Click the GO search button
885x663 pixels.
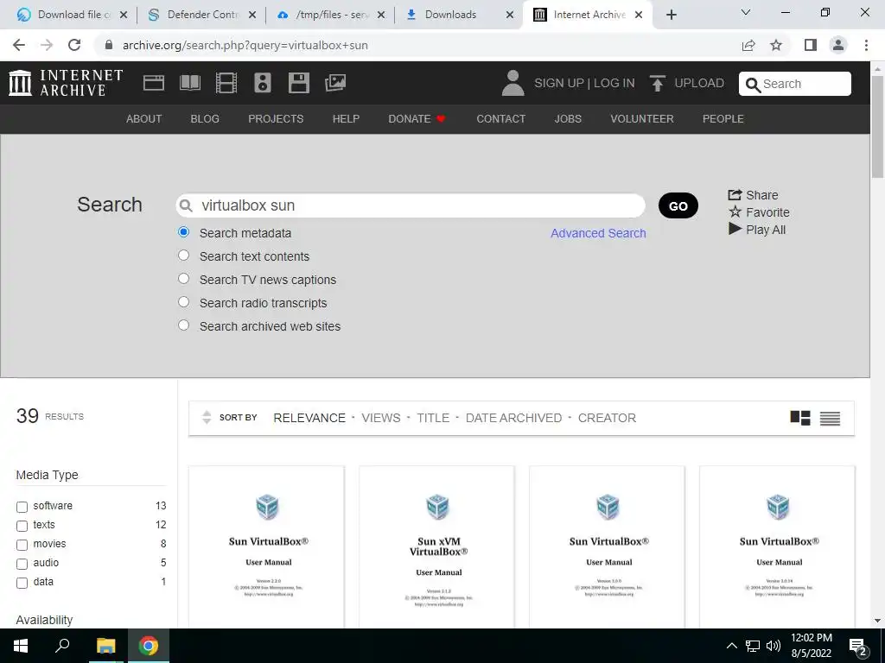(678, 205)
